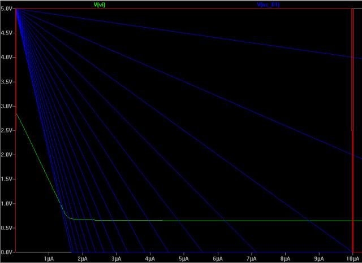Click the 5.0V label on vertical axis

(7, 9)
